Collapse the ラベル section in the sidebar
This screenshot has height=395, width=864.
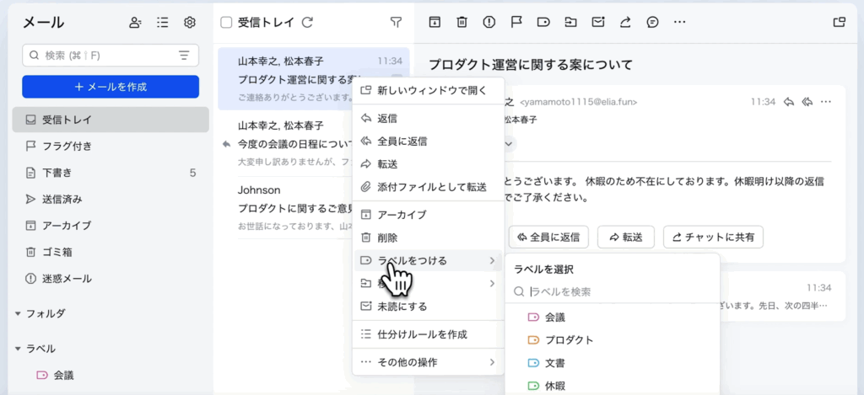click(19, 349)
